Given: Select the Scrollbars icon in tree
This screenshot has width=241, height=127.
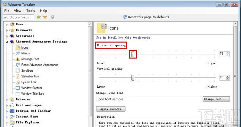Looking at the screenshot, I should coord(18,71).
